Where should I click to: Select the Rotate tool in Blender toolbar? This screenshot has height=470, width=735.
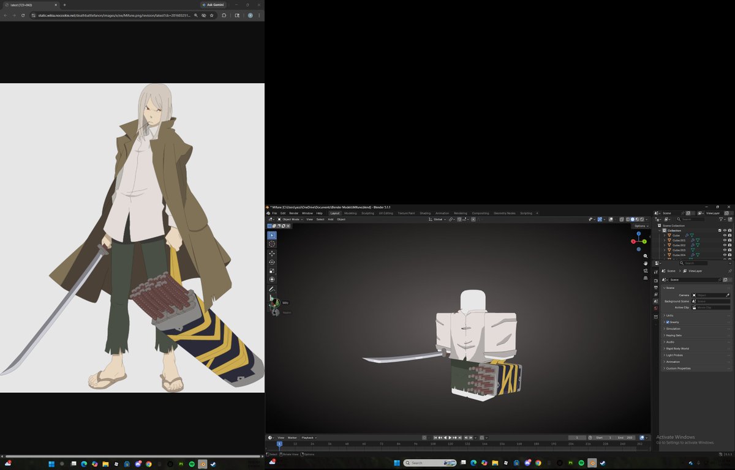(272, 262)
